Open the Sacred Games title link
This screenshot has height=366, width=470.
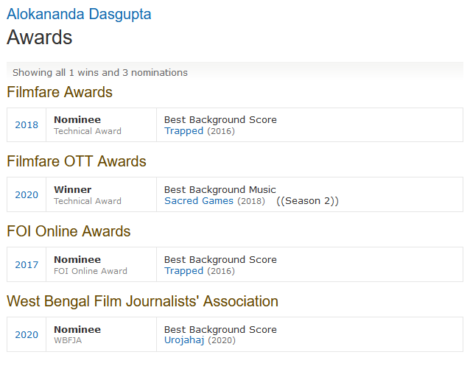[x=199, y=201]
